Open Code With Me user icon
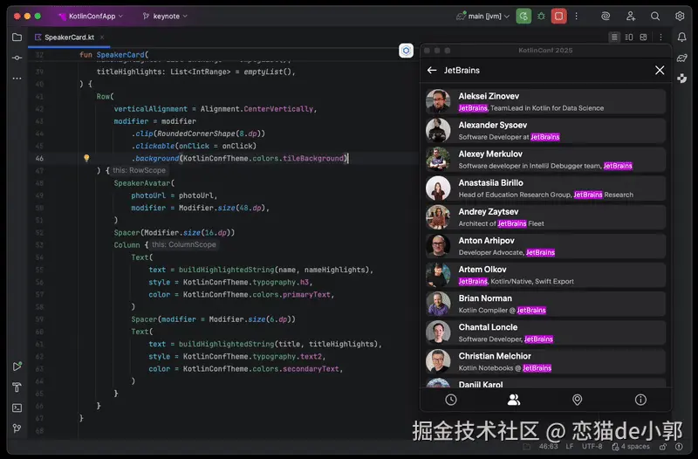This screenshot has width=698, height=459. click(630, 17)
